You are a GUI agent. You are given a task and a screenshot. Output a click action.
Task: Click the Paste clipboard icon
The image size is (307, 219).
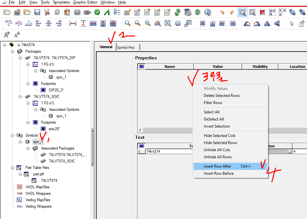coord(67,12)
